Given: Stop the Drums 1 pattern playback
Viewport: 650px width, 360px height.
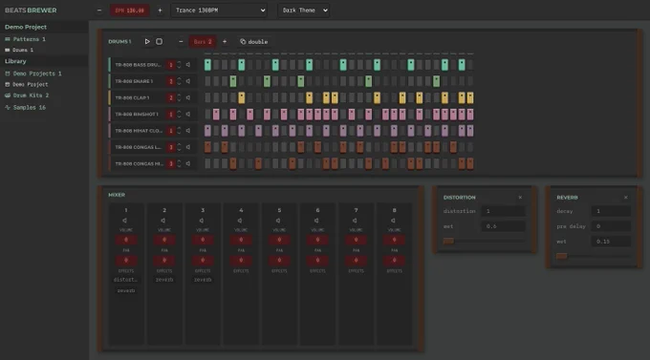Looking at the screenshot, I should [x=160, y=41].
